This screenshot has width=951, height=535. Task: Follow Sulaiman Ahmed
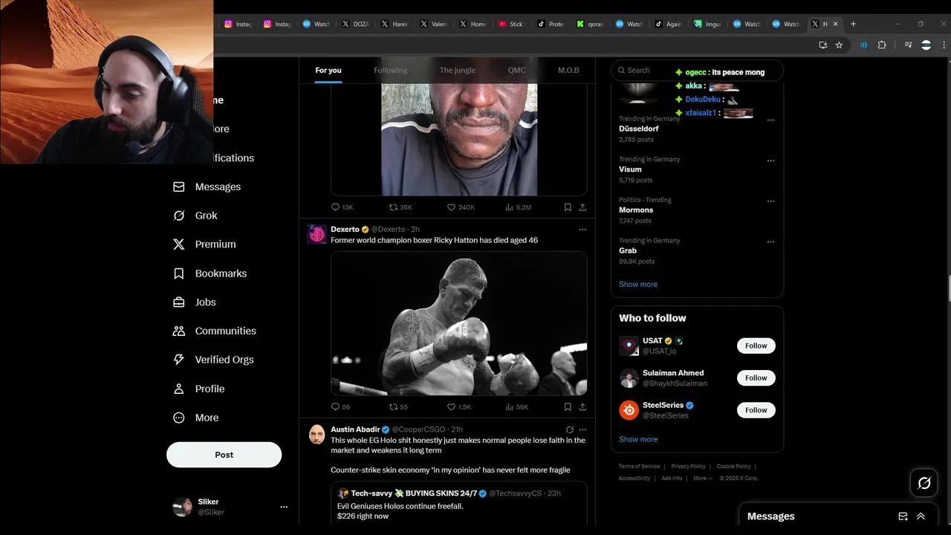click(x=756, y=377)
